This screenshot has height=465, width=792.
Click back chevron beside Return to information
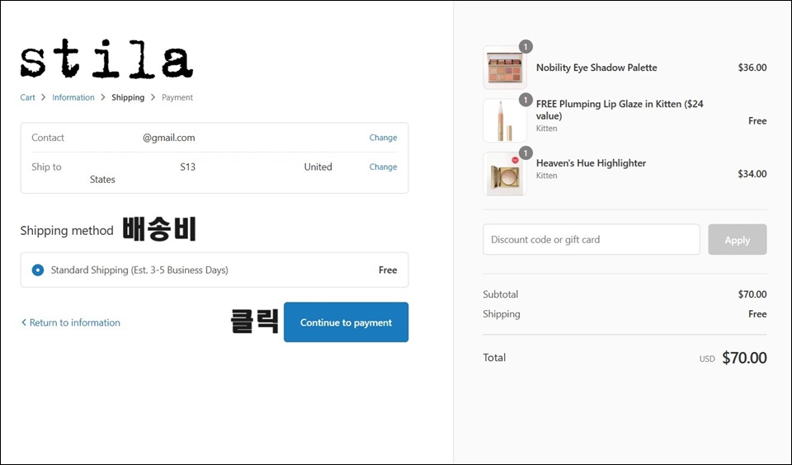(x=24, y=322)
